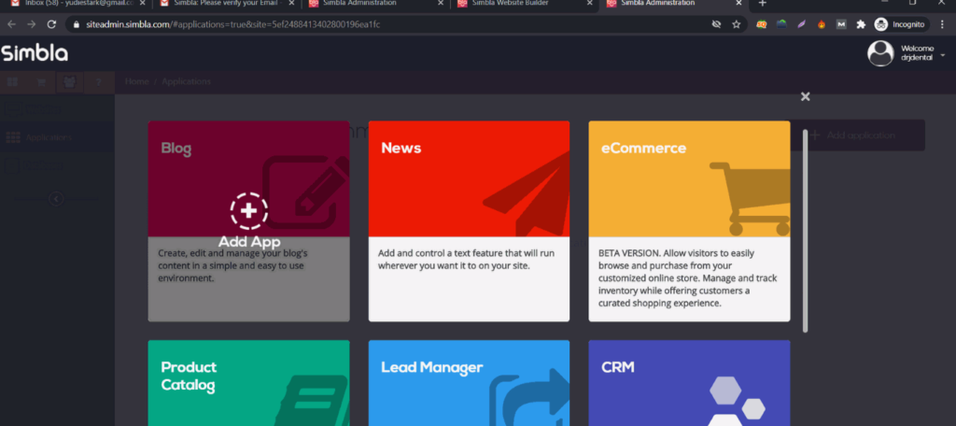
Task: Select the first item above Applications in sidebar
Action: point(57,108)
